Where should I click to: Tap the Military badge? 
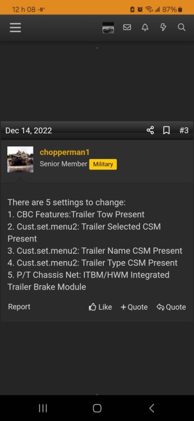tap(103, 164)
